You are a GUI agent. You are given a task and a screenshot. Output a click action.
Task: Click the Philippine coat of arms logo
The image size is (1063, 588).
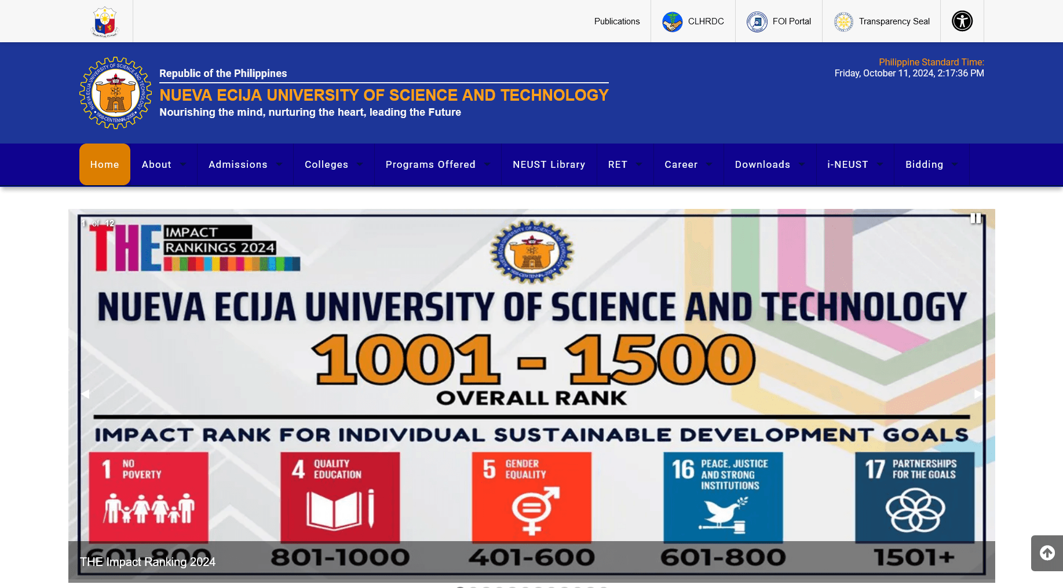point(105,21)
